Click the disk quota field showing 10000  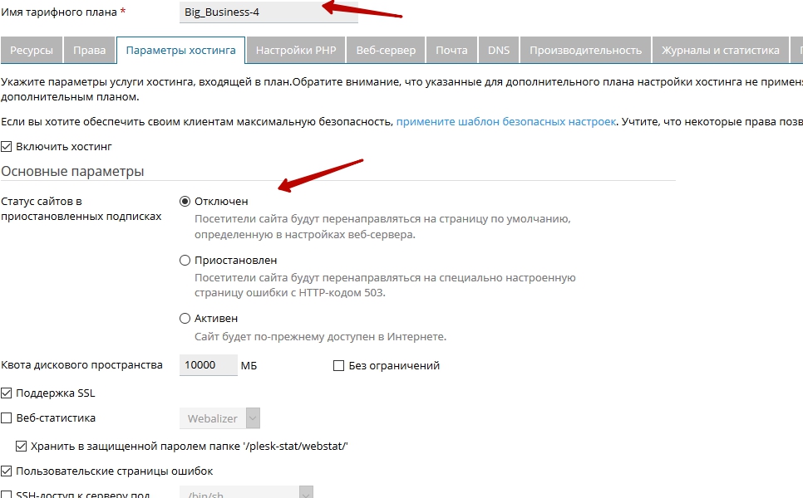click(208, 365)
